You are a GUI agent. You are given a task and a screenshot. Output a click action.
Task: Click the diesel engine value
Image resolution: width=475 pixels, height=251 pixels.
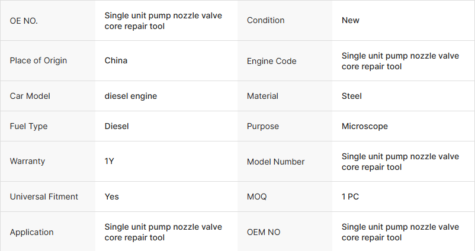point(130,96)
